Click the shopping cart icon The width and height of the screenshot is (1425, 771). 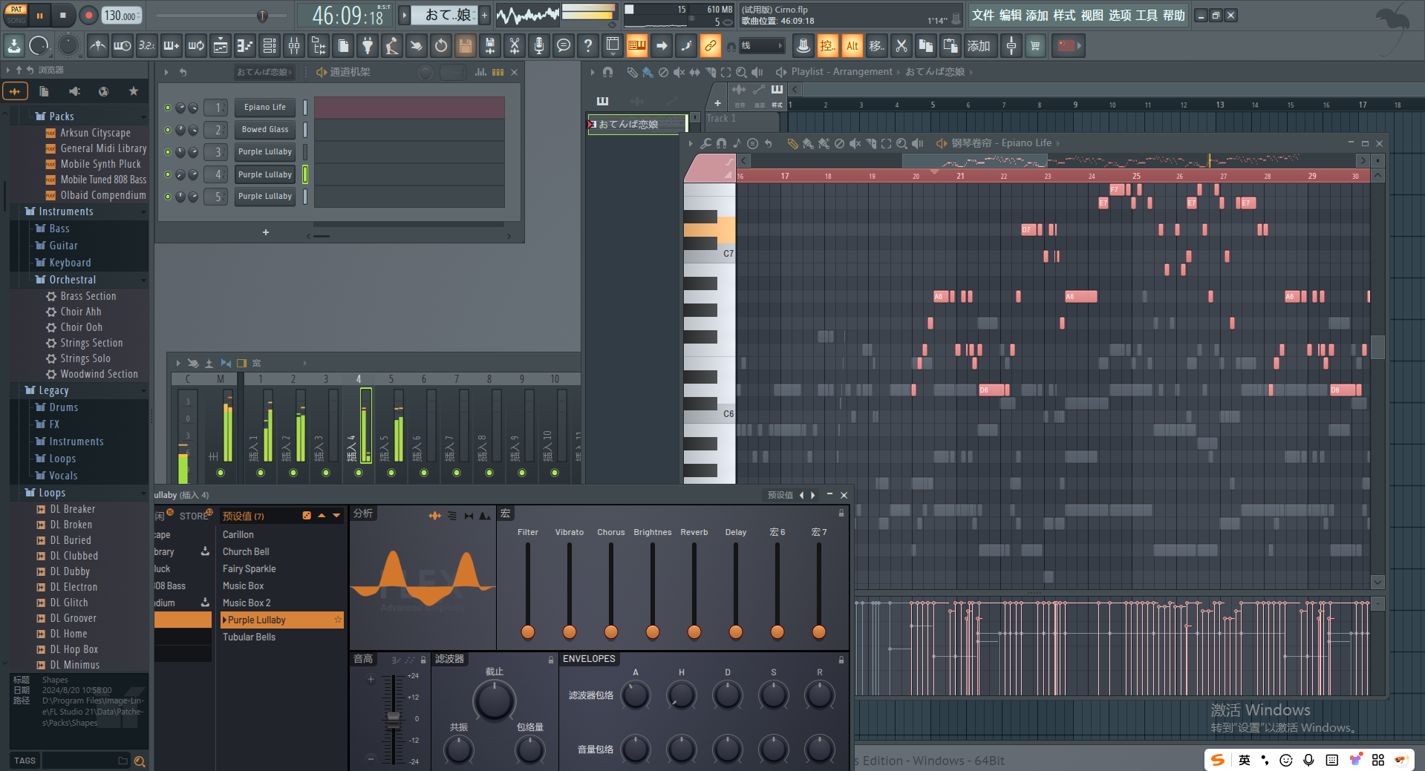pyautogui.click(x=1035, y=46)
